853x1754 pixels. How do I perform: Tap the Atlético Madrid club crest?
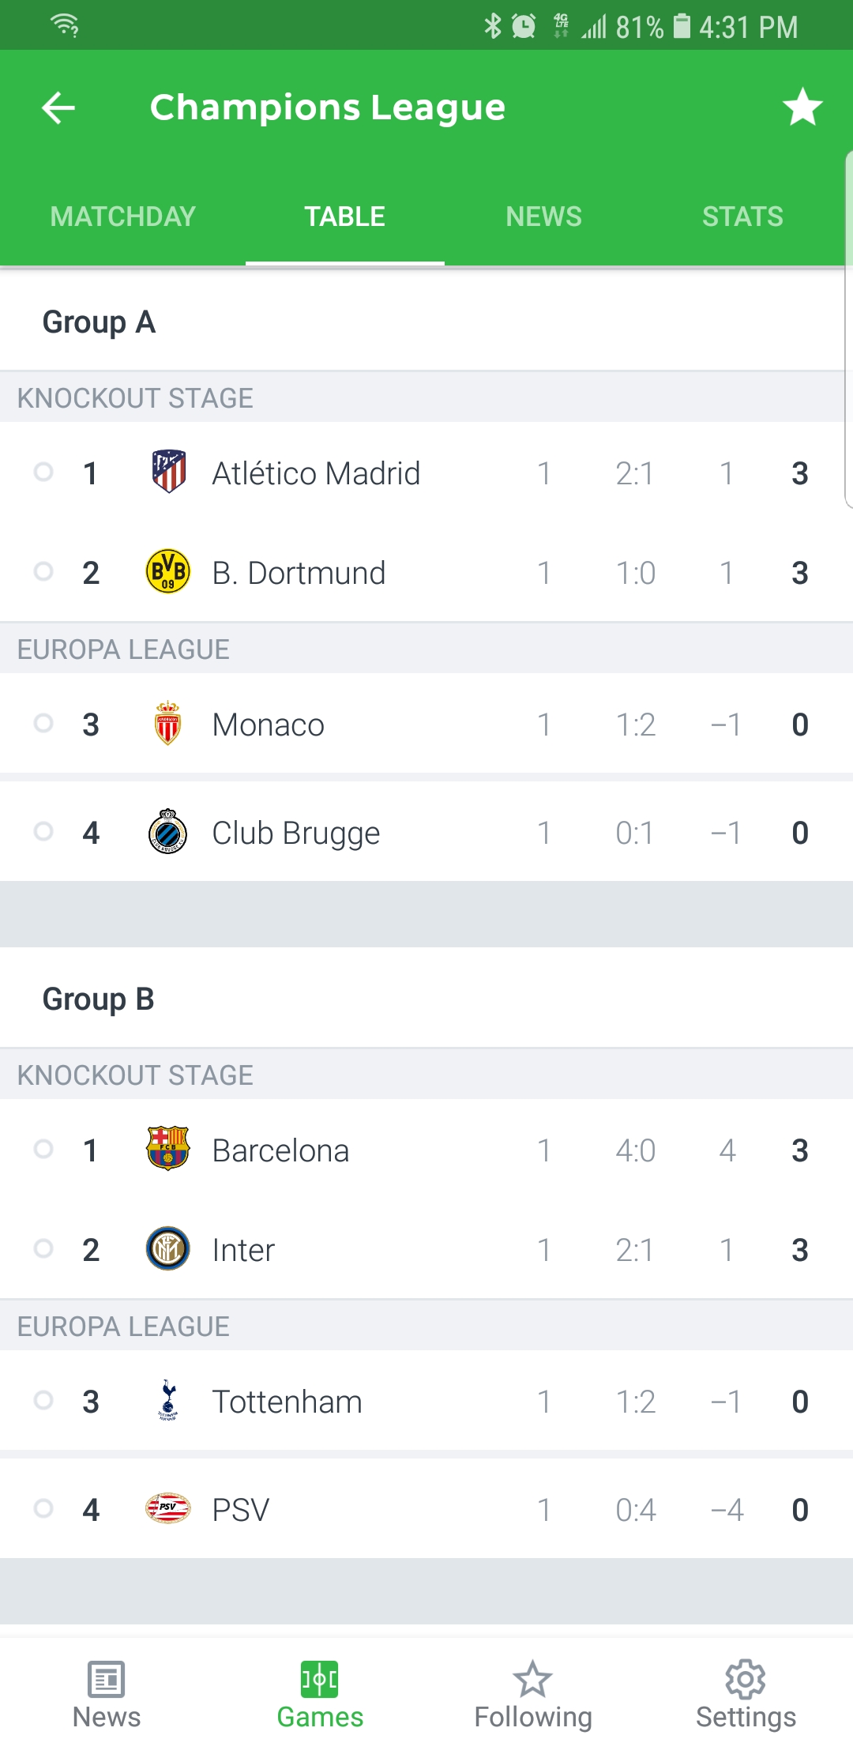point(168,472)
